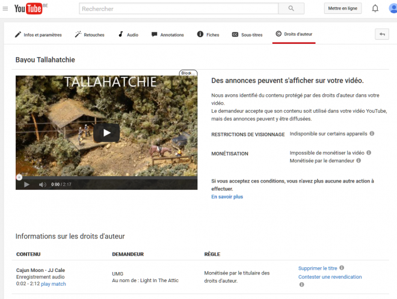Open the hamburger guide menu
397x299 pixels.
click(x=5, y=9)
